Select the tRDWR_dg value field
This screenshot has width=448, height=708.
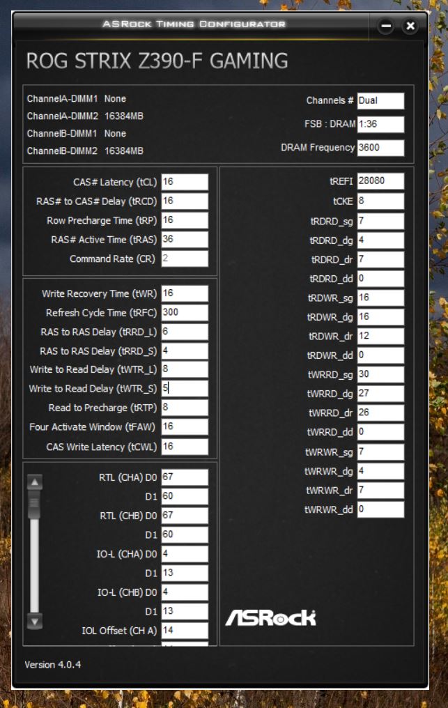click(x=380, y=317)
